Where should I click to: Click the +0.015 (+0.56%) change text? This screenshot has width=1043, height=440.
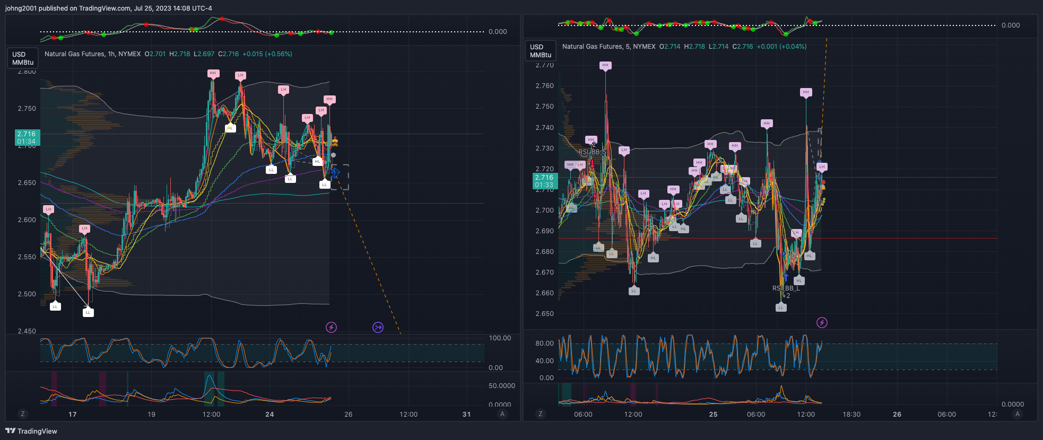tap(267, 54)
